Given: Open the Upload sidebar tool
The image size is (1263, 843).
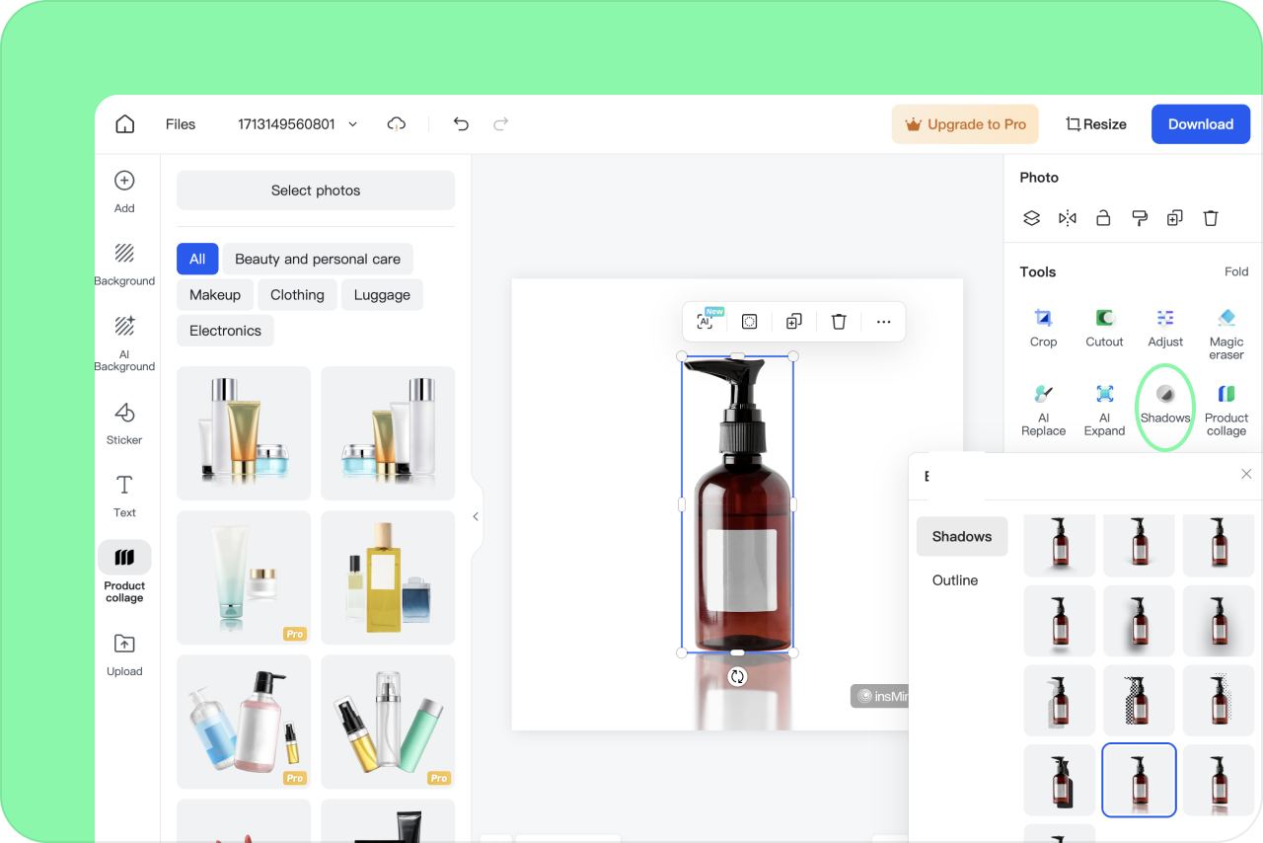Looking at the screenshot, I should pyautogui.click(x=124, y=654).
